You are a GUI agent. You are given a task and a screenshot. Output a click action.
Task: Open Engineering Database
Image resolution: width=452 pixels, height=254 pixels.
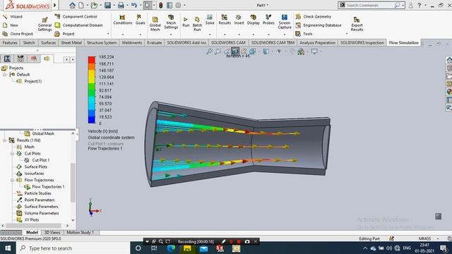(319, 25)
